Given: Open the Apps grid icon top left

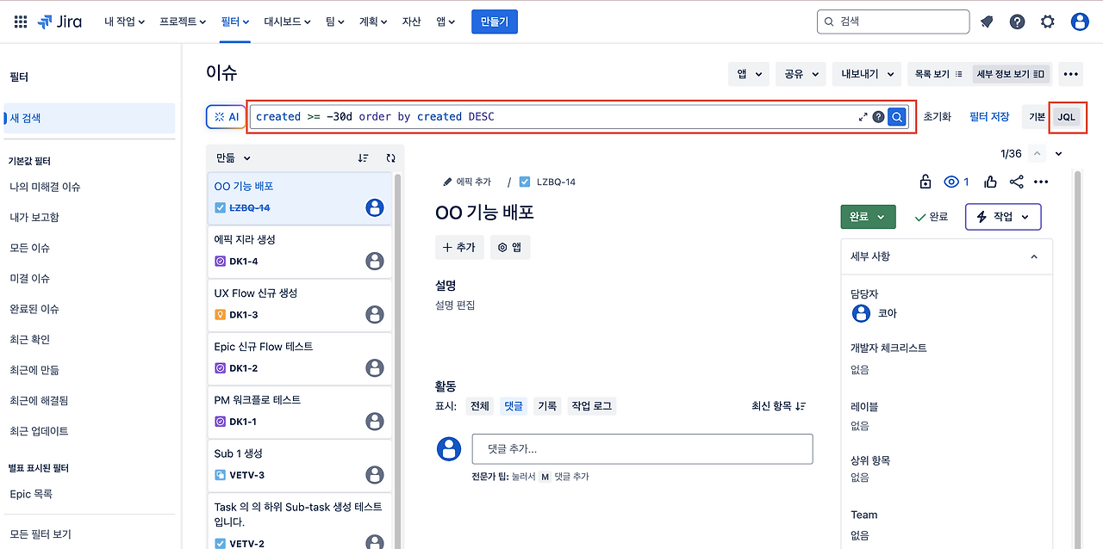Looking at the screenshot, I should [x=19, y=22].
